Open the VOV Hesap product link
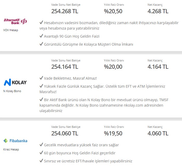The image size is (182, 166). 11,30
